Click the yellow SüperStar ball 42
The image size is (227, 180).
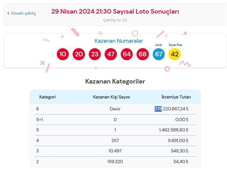175,54
